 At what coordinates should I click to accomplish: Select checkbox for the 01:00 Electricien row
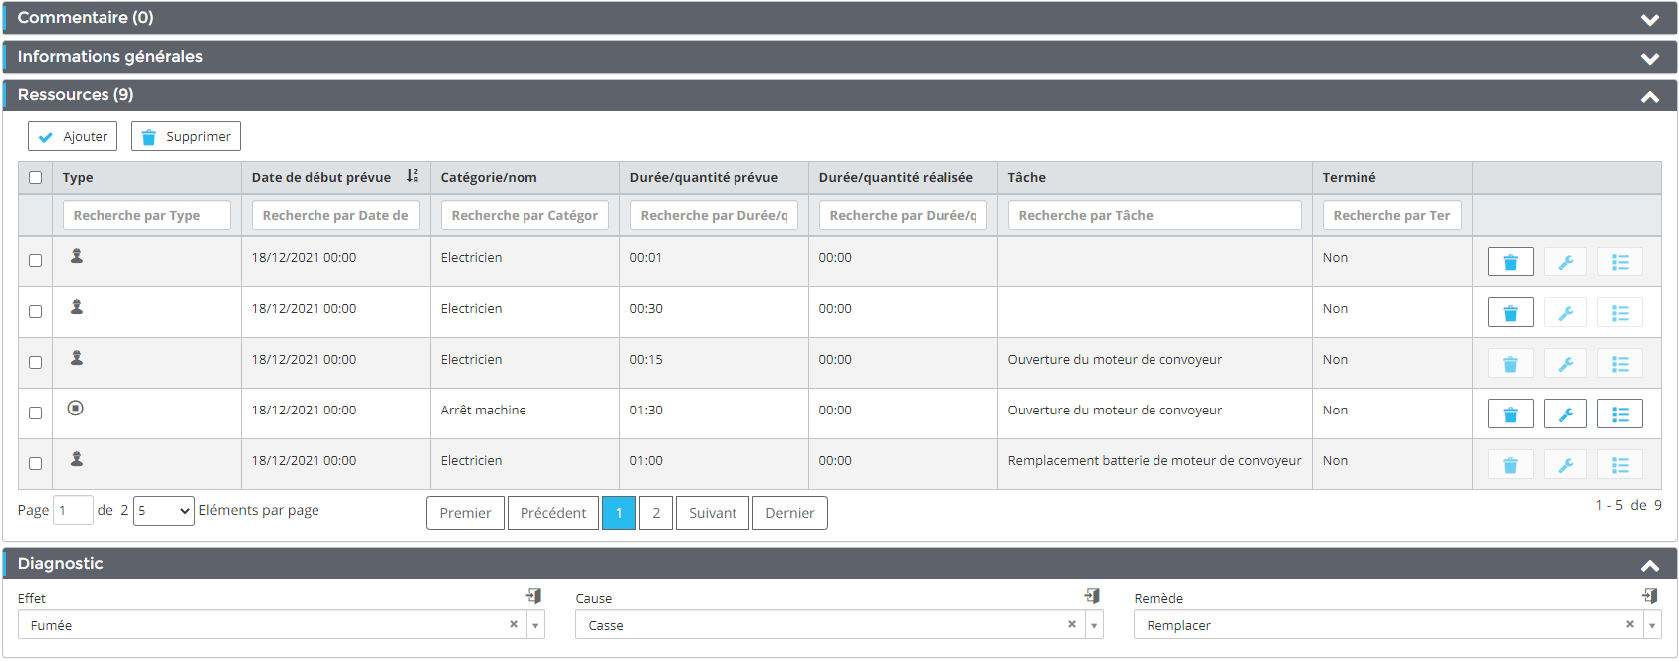[36, 464]
